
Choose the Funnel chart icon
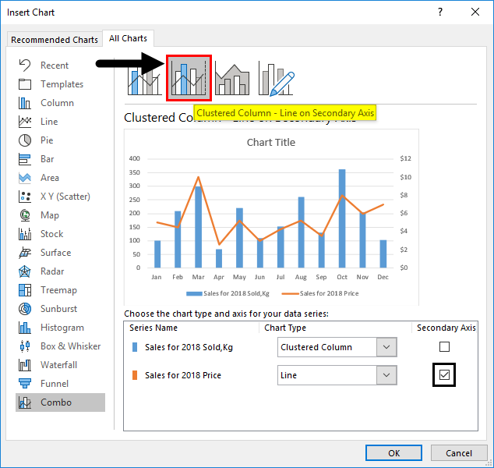(x=25, y=384)
